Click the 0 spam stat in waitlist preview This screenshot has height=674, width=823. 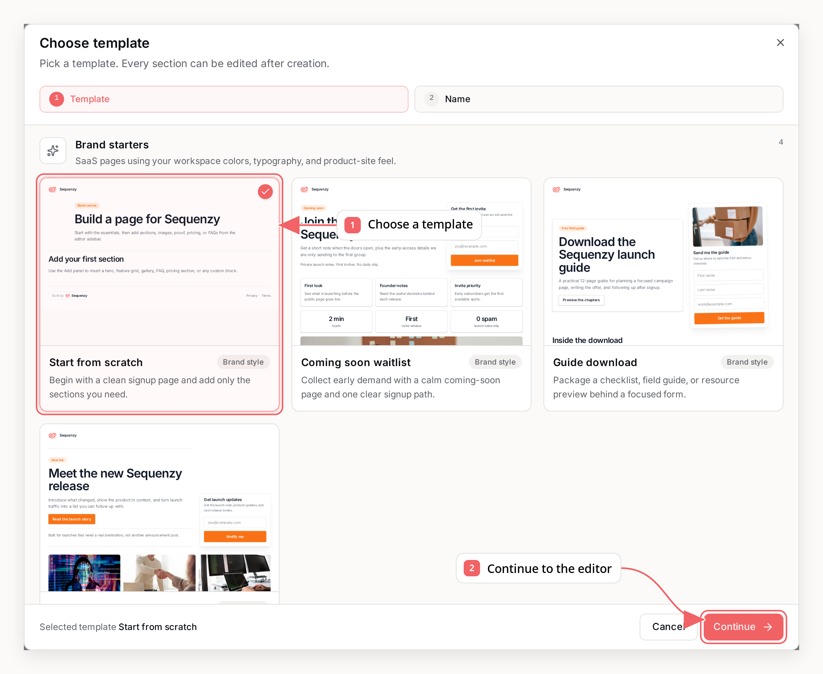[486, 321]
